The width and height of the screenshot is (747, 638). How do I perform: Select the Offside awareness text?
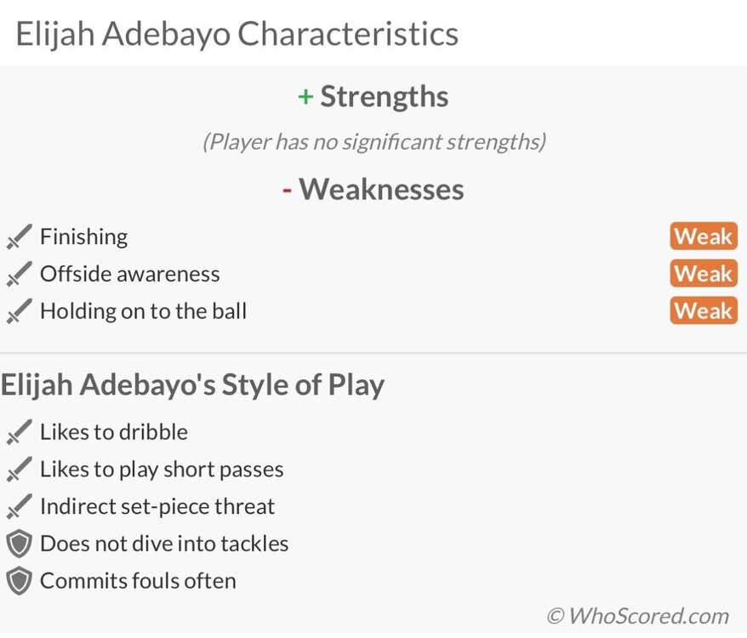click(x=130, y=274)
